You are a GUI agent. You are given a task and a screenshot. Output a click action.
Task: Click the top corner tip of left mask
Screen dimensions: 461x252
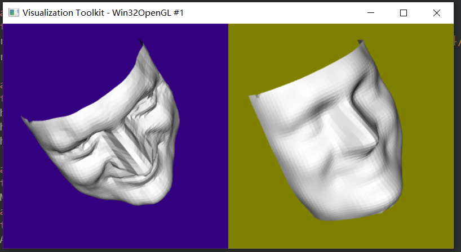click(140, 42)
